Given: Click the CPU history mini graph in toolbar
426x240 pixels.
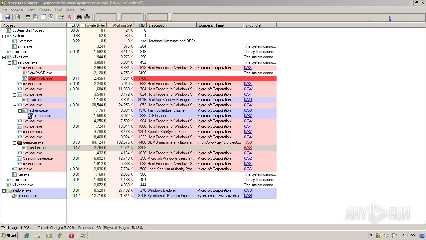Looking at the screenshot, I should [106, 17].
